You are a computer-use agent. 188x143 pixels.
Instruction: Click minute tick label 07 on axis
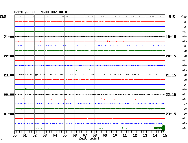click(x=85, y=135)
